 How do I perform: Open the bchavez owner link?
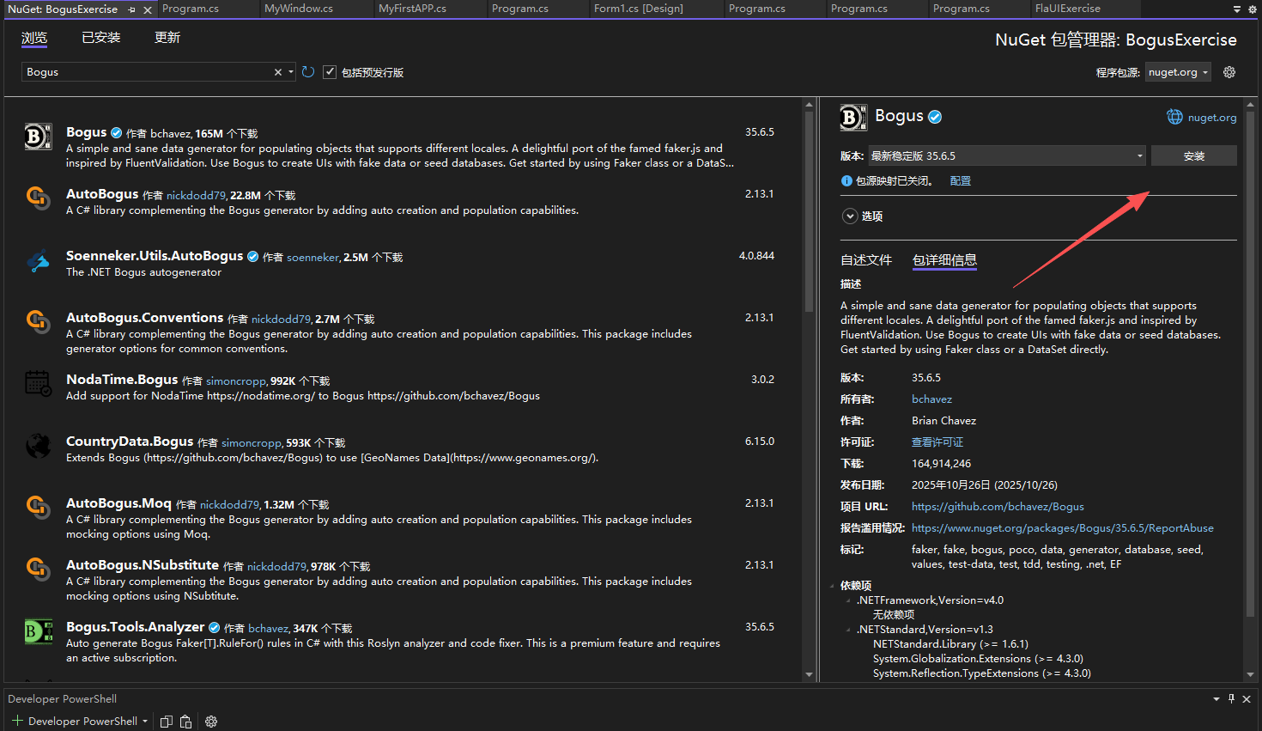[x=931, y=399]
